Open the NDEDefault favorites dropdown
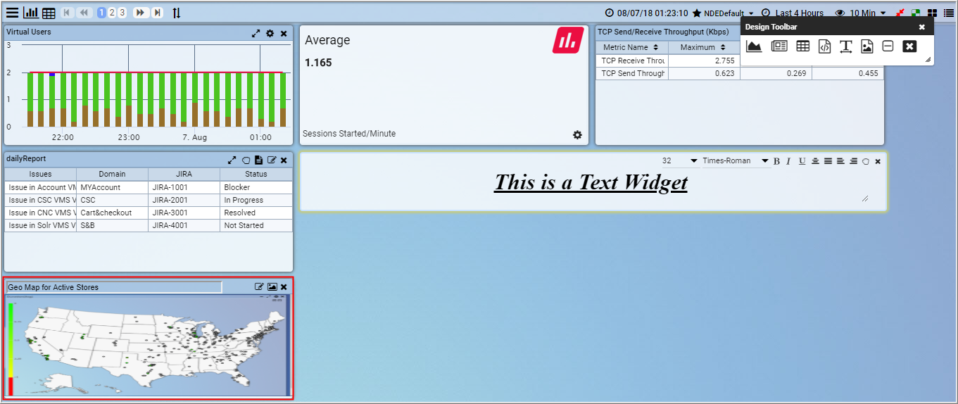 (x=723, y=13)
